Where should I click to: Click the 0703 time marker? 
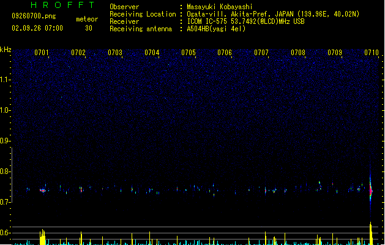tap(115, 53)
